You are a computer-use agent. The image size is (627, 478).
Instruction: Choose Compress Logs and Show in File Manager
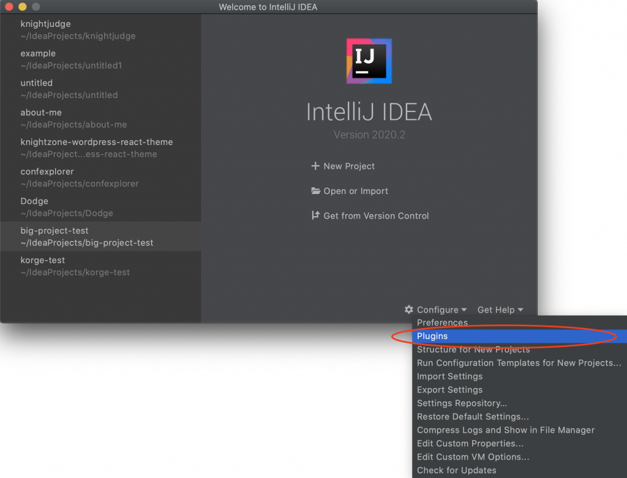pos(519,430)
